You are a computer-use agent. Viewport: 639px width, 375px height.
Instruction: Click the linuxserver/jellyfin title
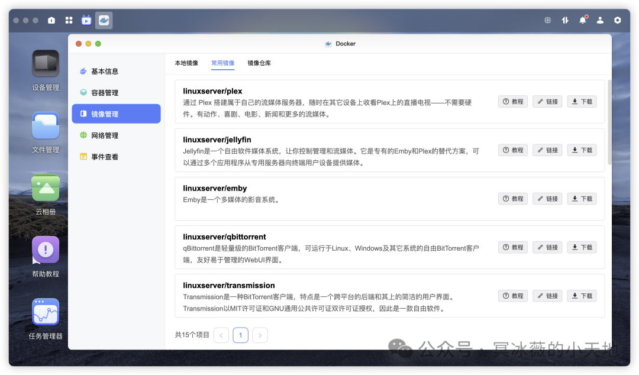(x=217, y=140)
